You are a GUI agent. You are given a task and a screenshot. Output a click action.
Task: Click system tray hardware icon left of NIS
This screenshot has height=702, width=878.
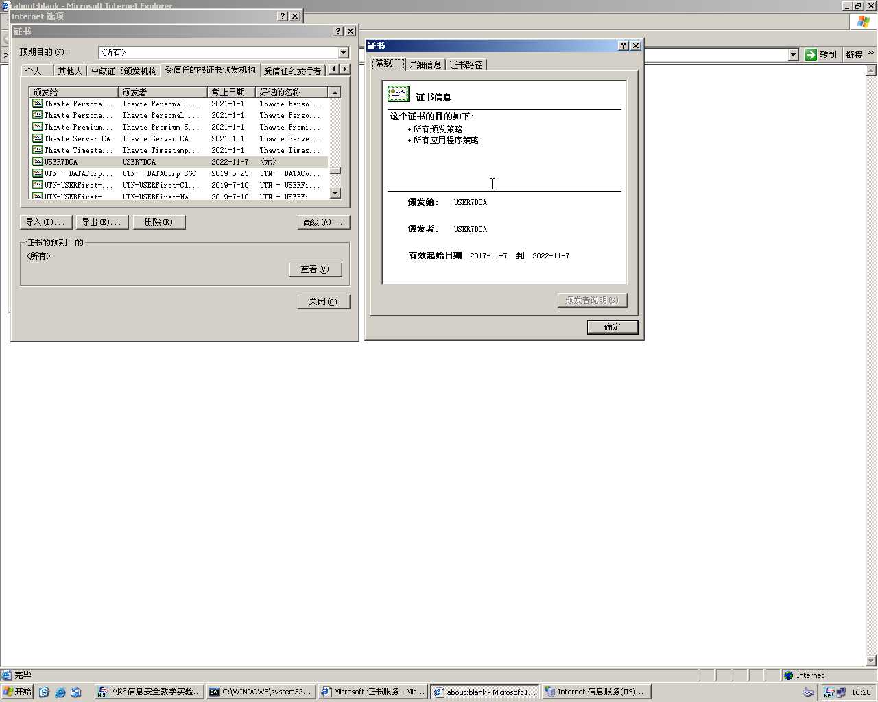pos(809,692)
